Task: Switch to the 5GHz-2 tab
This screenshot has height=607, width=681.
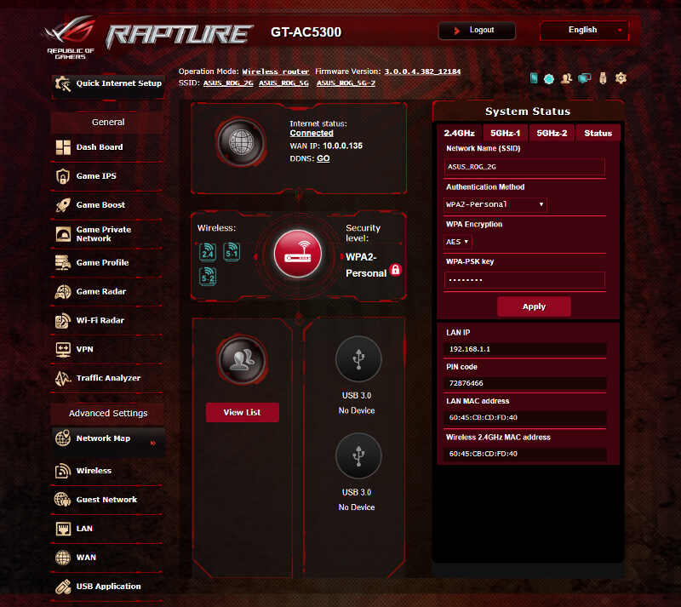Action: click(552, 133)
